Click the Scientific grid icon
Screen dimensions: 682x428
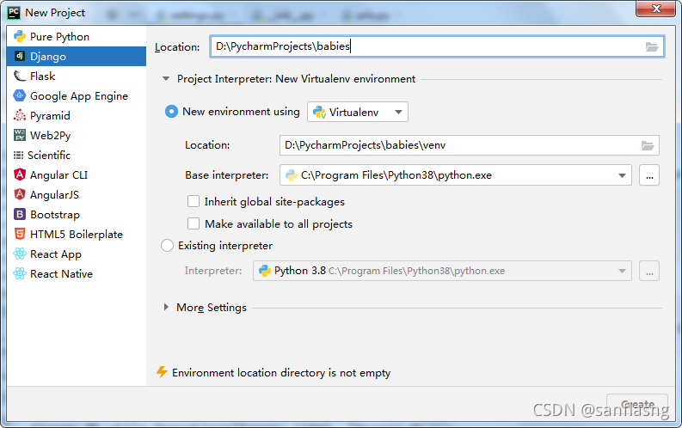18,155
